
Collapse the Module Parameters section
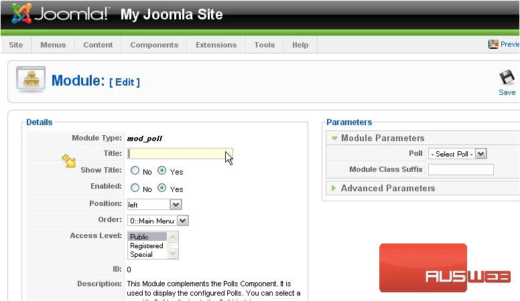pyautogui.click(x=383, y=138)
